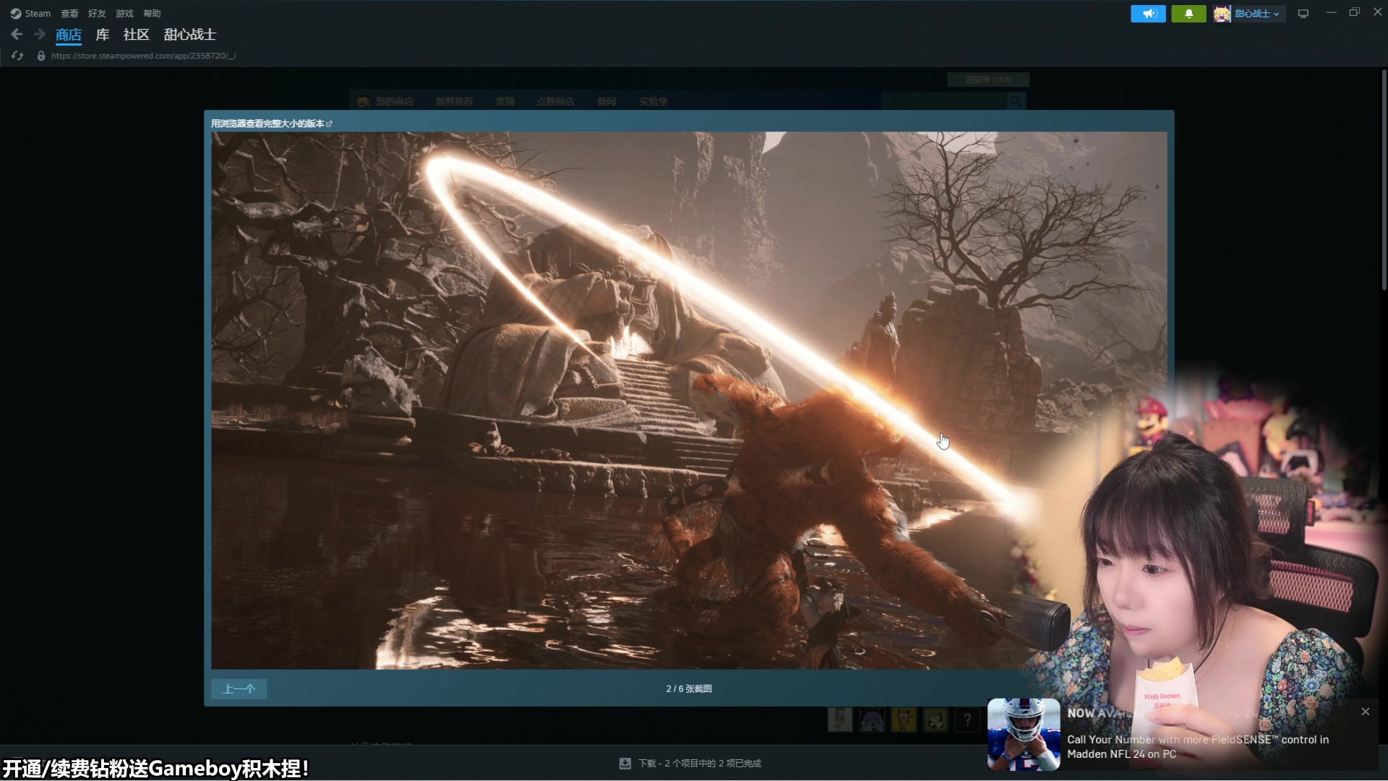Click the dimmed store search field

pos(944,101)
